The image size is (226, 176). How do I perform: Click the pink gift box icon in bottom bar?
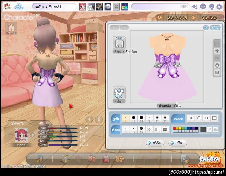[x=92, y=159]
